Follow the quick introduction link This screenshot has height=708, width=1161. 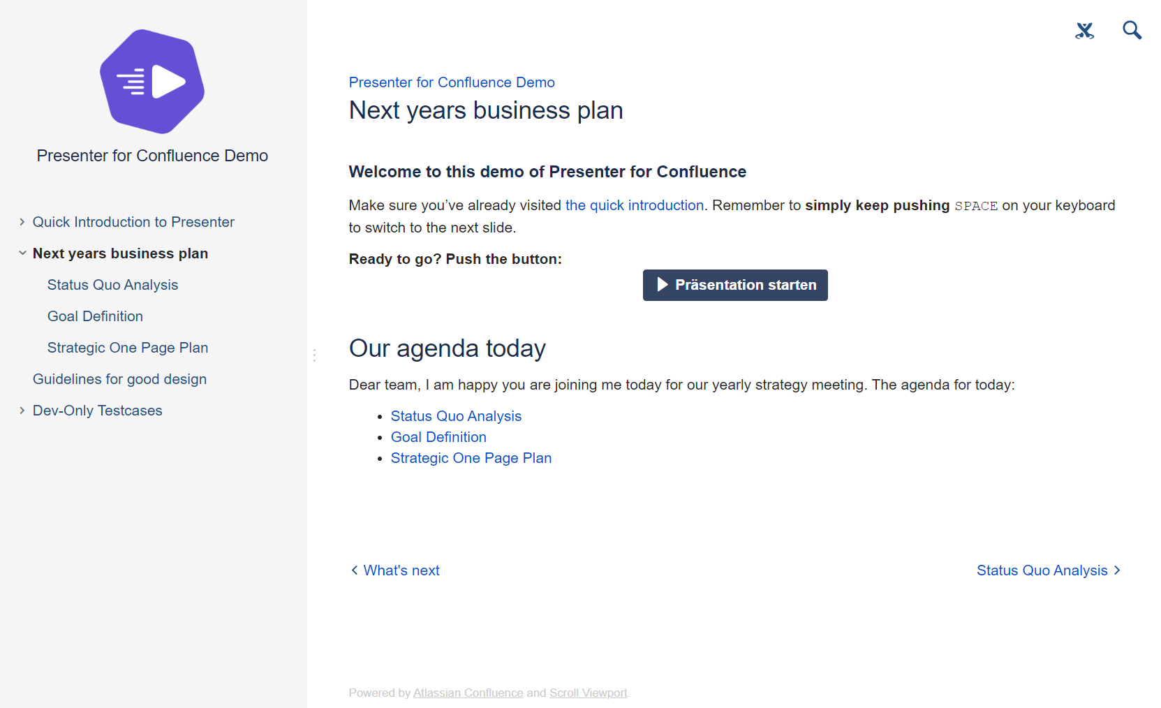pyautogui.click(x=634, y=205)
